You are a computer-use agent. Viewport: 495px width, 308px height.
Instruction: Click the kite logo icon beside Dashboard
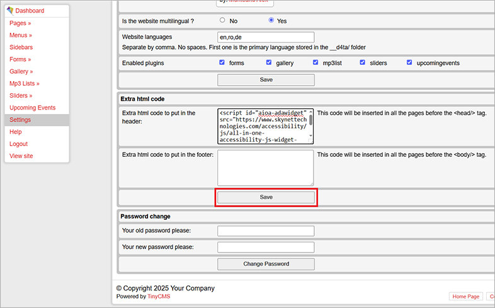tap(10, 11)
